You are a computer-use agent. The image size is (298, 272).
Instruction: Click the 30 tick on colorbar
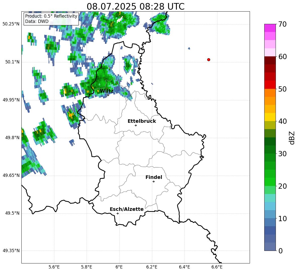(282, 153)
